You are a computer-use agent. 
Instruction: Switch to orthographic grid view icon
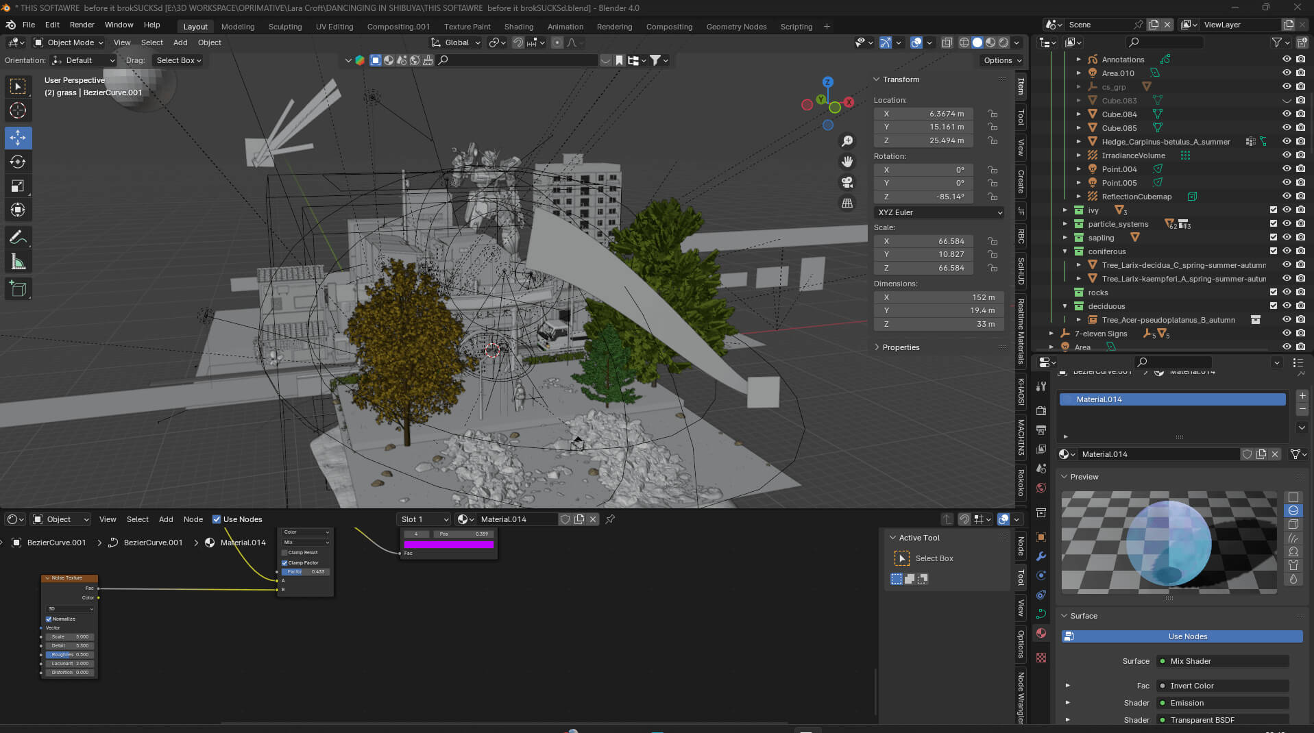coord(847,203)
